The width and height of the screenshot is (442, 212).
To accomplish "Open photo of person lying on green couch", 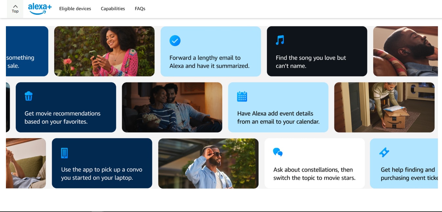I will pos(26,163).
